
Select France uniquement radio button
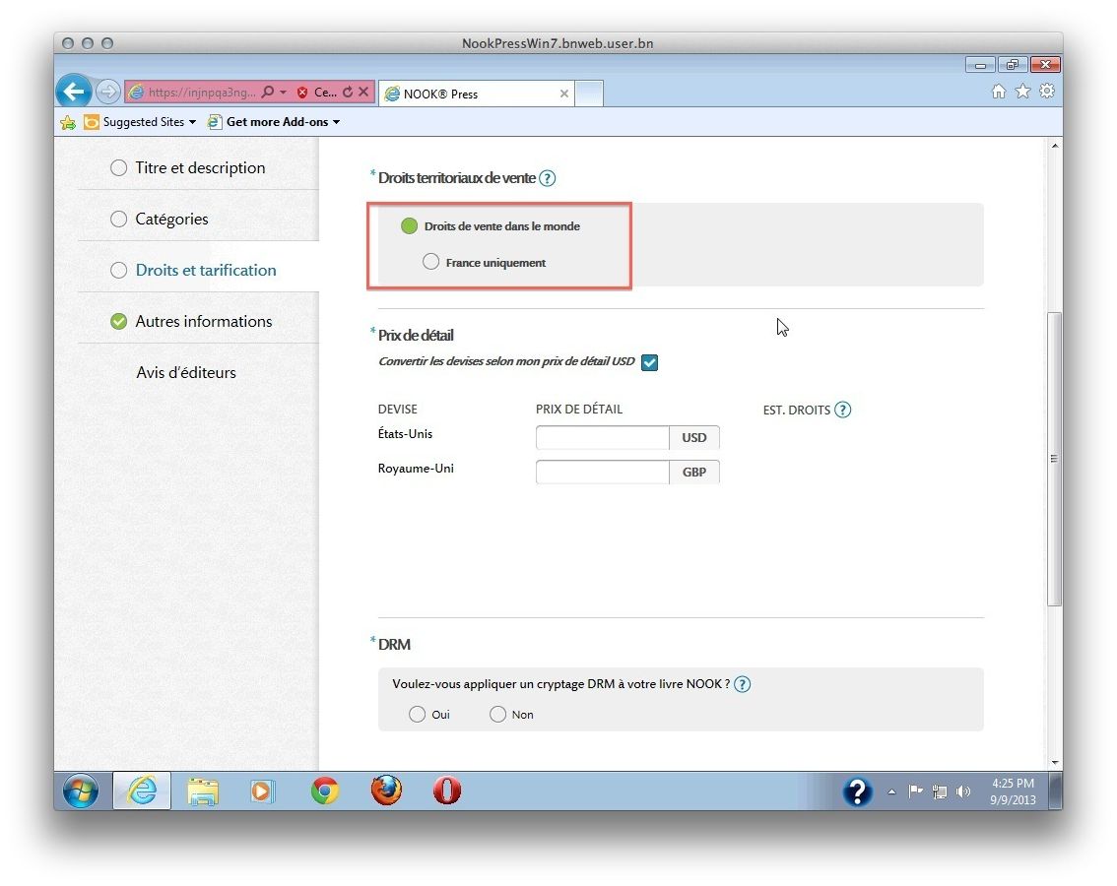[430, 262]
